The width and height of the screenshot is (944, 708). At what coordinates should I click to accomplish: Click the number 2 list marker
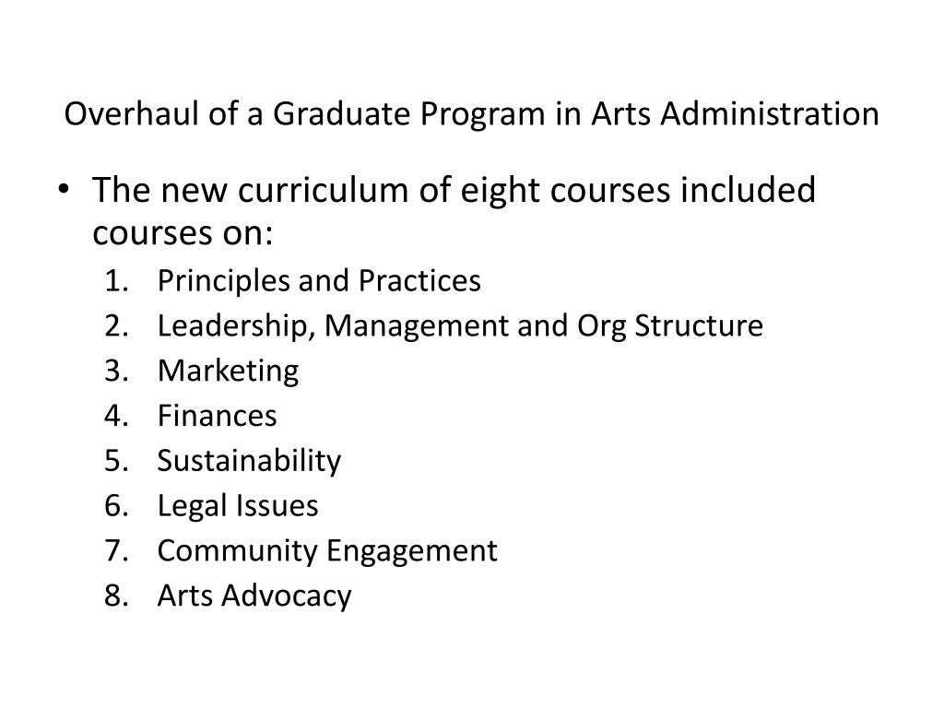(x=117, y=325)
